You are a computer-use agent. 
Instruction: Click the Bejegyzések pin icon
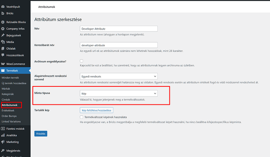coord(3,35)
